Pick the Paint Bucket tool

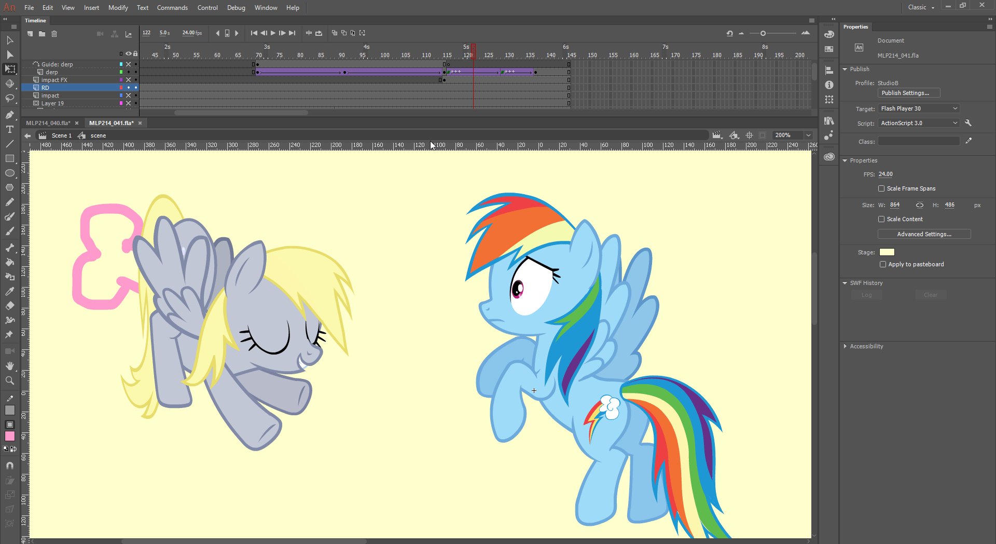click(x=9, y=262)
